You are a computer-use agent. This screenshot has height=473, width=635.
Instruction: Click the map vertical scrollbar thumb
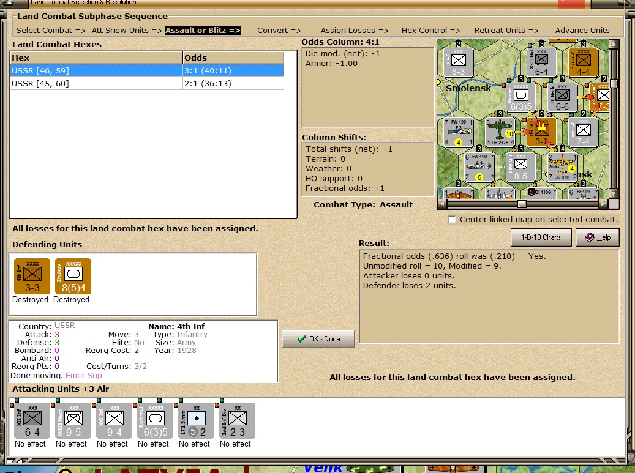(x=614, y=83)
